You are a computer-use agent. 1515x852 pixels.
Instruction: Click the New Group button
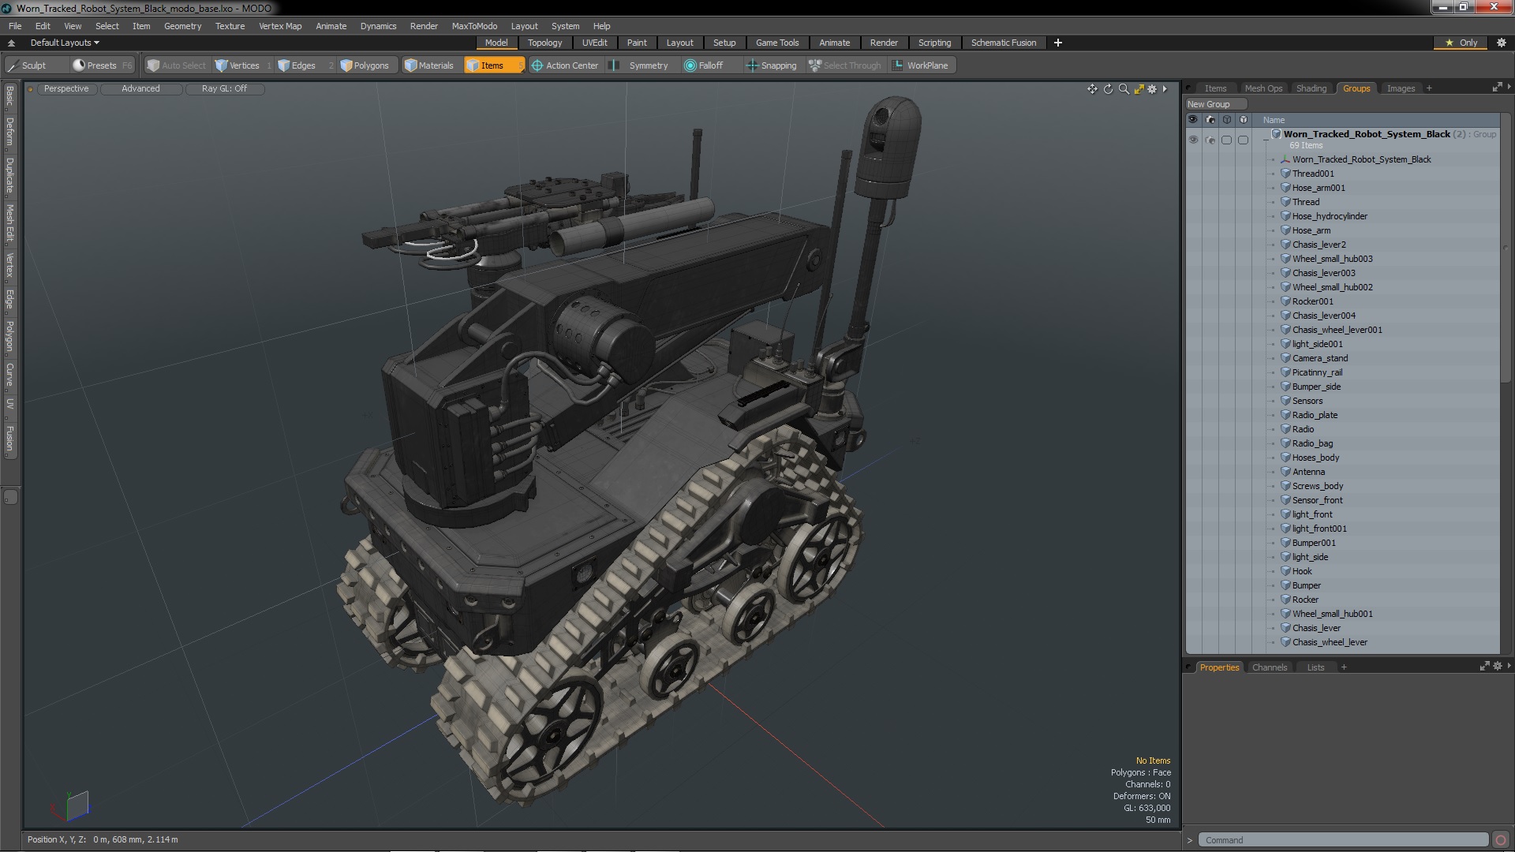tap(1215, 104)
